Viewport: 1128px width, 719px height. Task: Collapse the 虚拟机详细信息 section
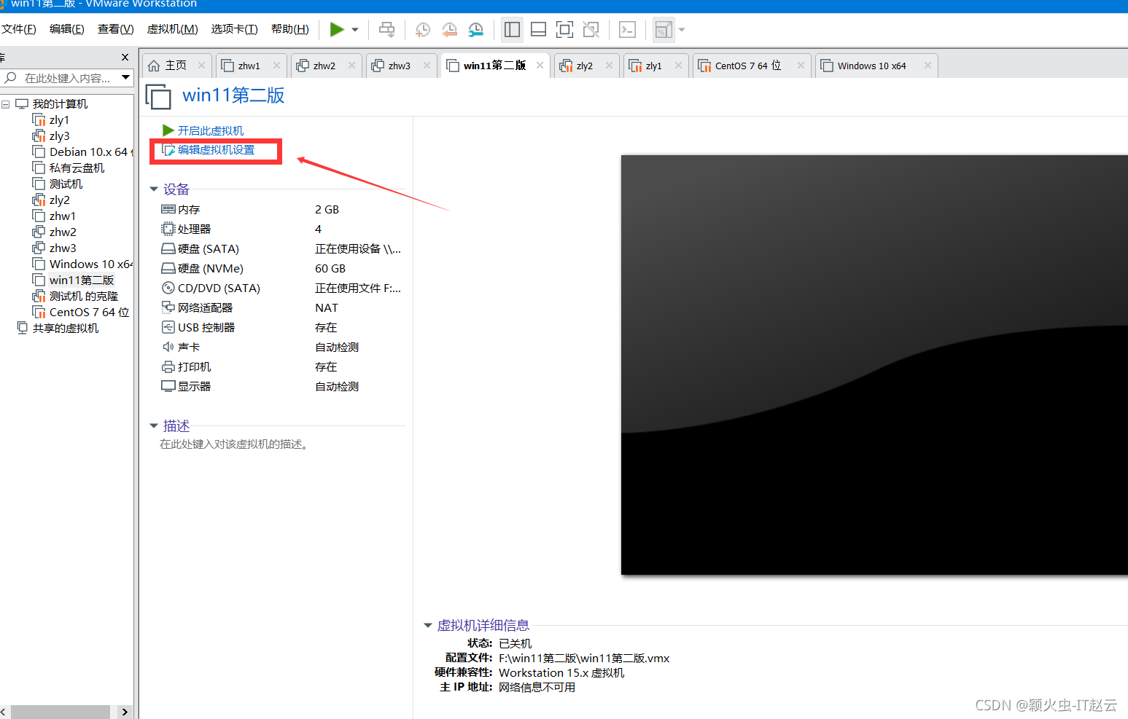click(428, 625)
